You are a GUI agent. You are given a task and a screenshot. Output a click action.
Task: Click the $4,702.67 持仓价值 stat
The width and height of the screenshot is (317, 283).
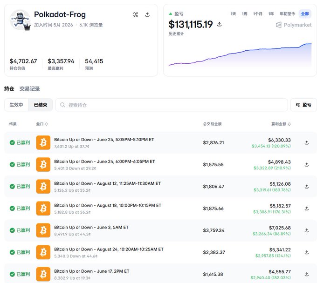pyautogui.click(x=23, y=64)
